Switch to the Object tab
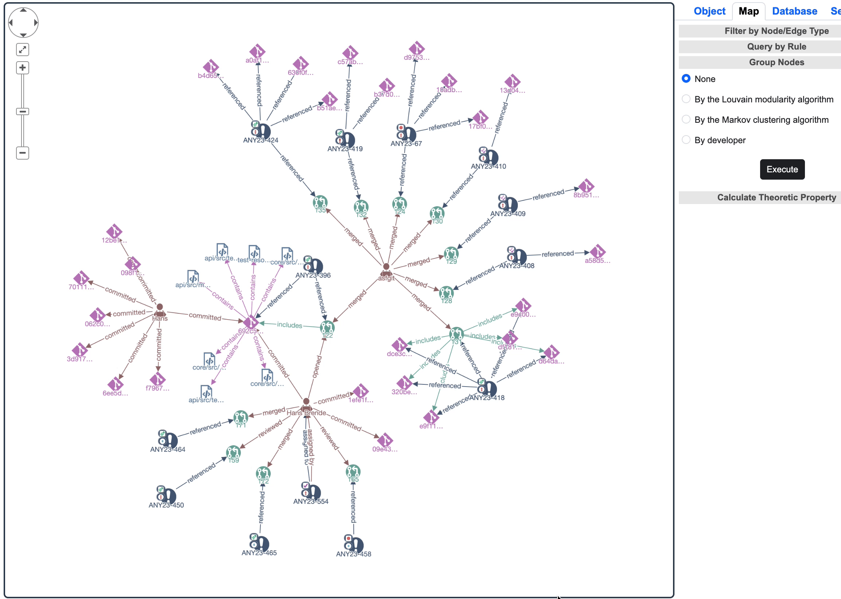This screenshot has height=599, width=841. tap(704, 11)
